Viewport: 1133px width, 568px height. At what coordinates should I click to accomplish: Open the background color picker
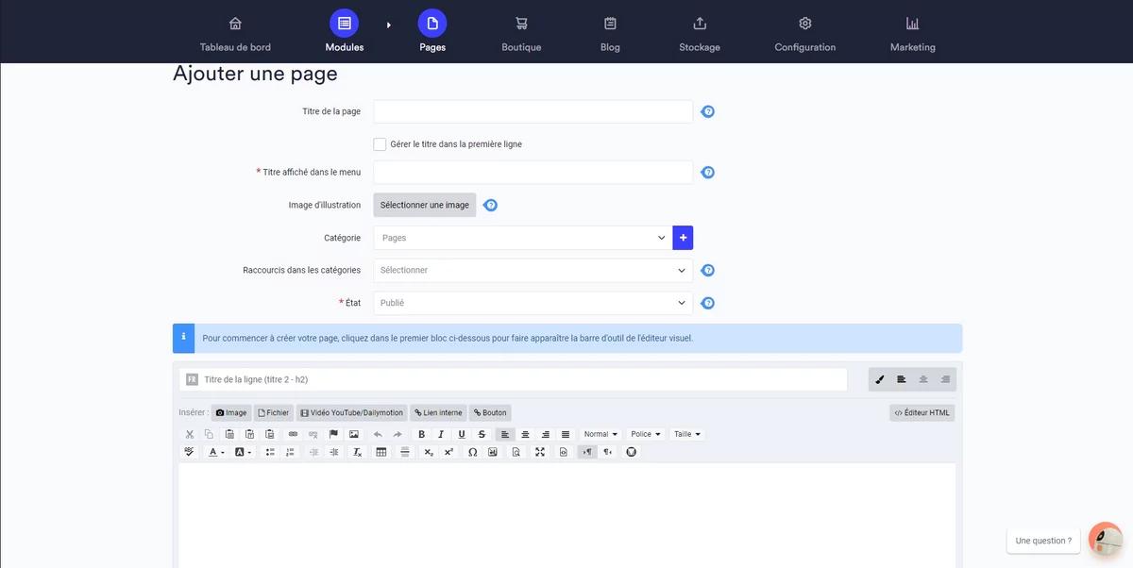coord(243,452)
